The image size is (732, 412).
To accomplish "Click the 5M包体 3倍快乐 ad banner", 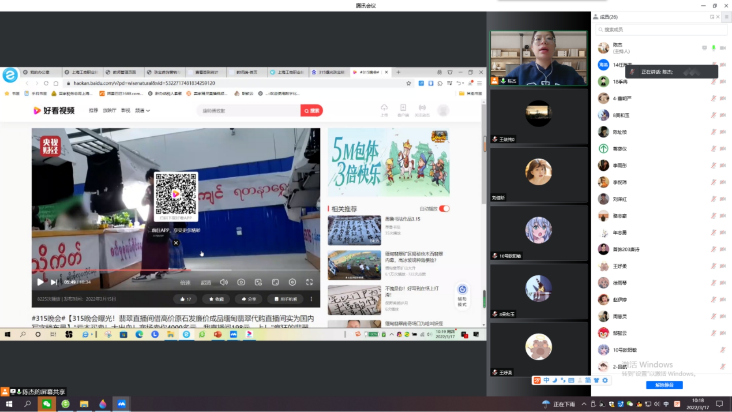I will tap(388, 162).
